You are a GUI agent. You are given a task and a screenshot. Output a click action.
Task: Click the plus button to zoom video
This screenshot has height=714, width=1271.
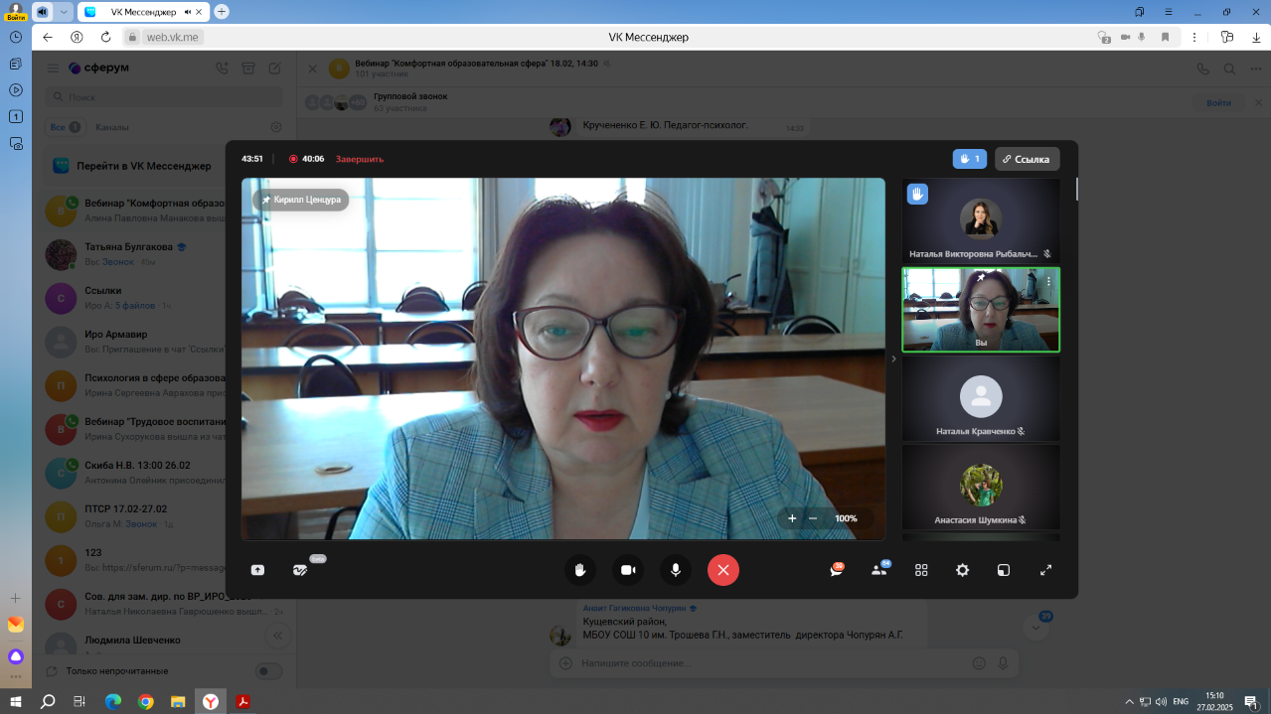coord(792,518)
